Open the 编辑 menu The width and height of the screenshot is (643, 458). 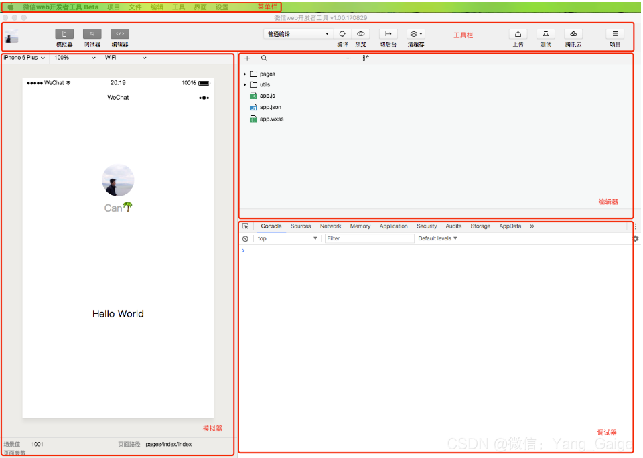157,7
